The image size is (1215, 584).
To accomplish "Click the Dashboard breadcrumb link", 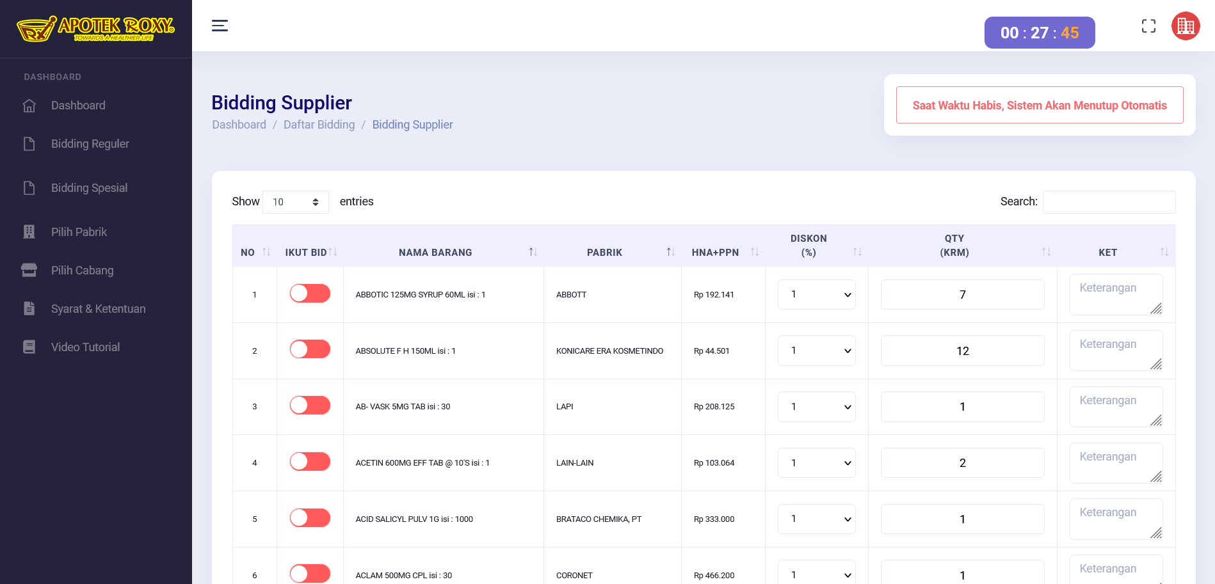I will pos(239,125).
